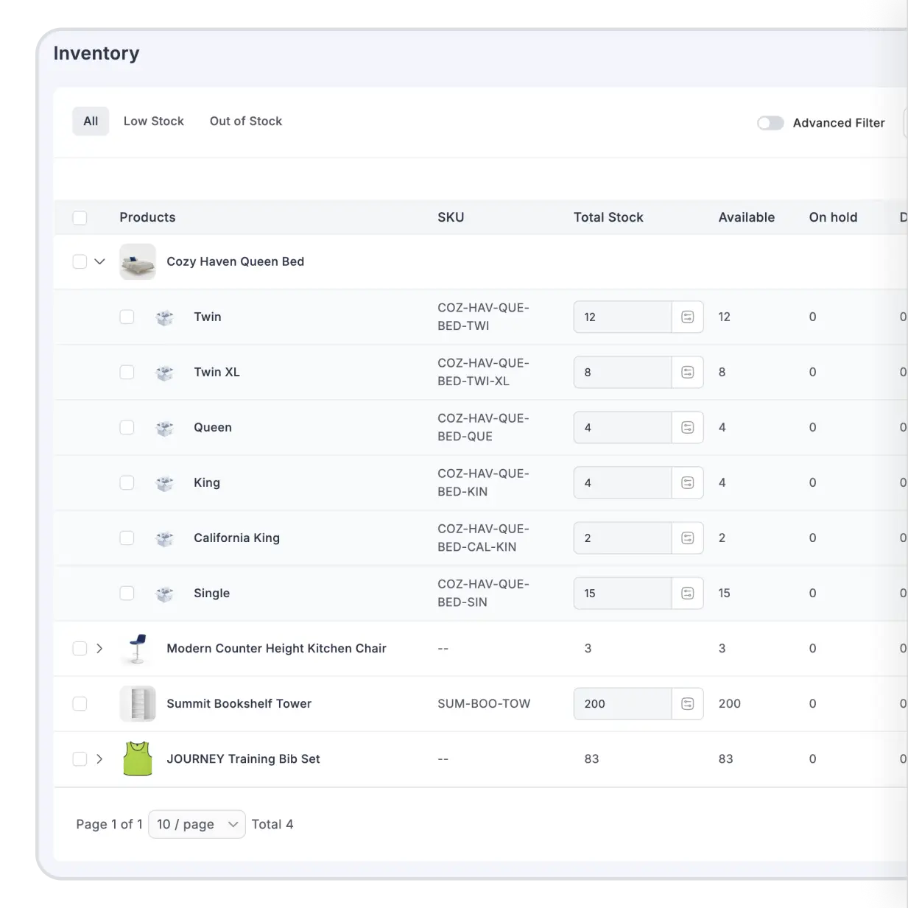Image resolution: width=908 pixels, height=908 pixels.
Task: Open stock adjustment icon for Queen variant
Action: tap(688, 427)
